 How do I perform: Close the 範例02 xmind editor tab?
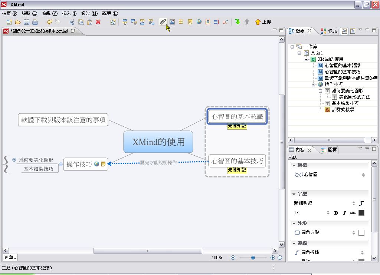coord(73,31)
